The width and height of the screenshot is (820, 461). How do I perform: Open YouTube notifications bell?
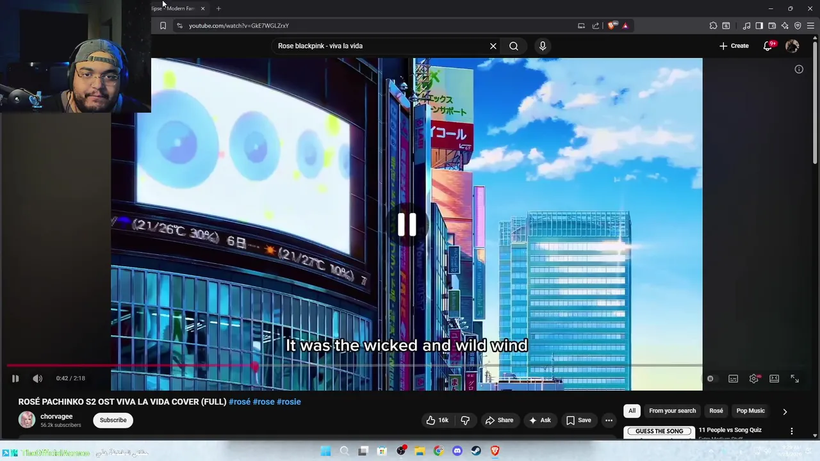pyautogui.click(x=768, y=46)
